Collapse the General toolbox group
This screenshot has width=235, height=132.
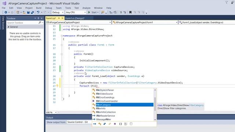point(8,27)
